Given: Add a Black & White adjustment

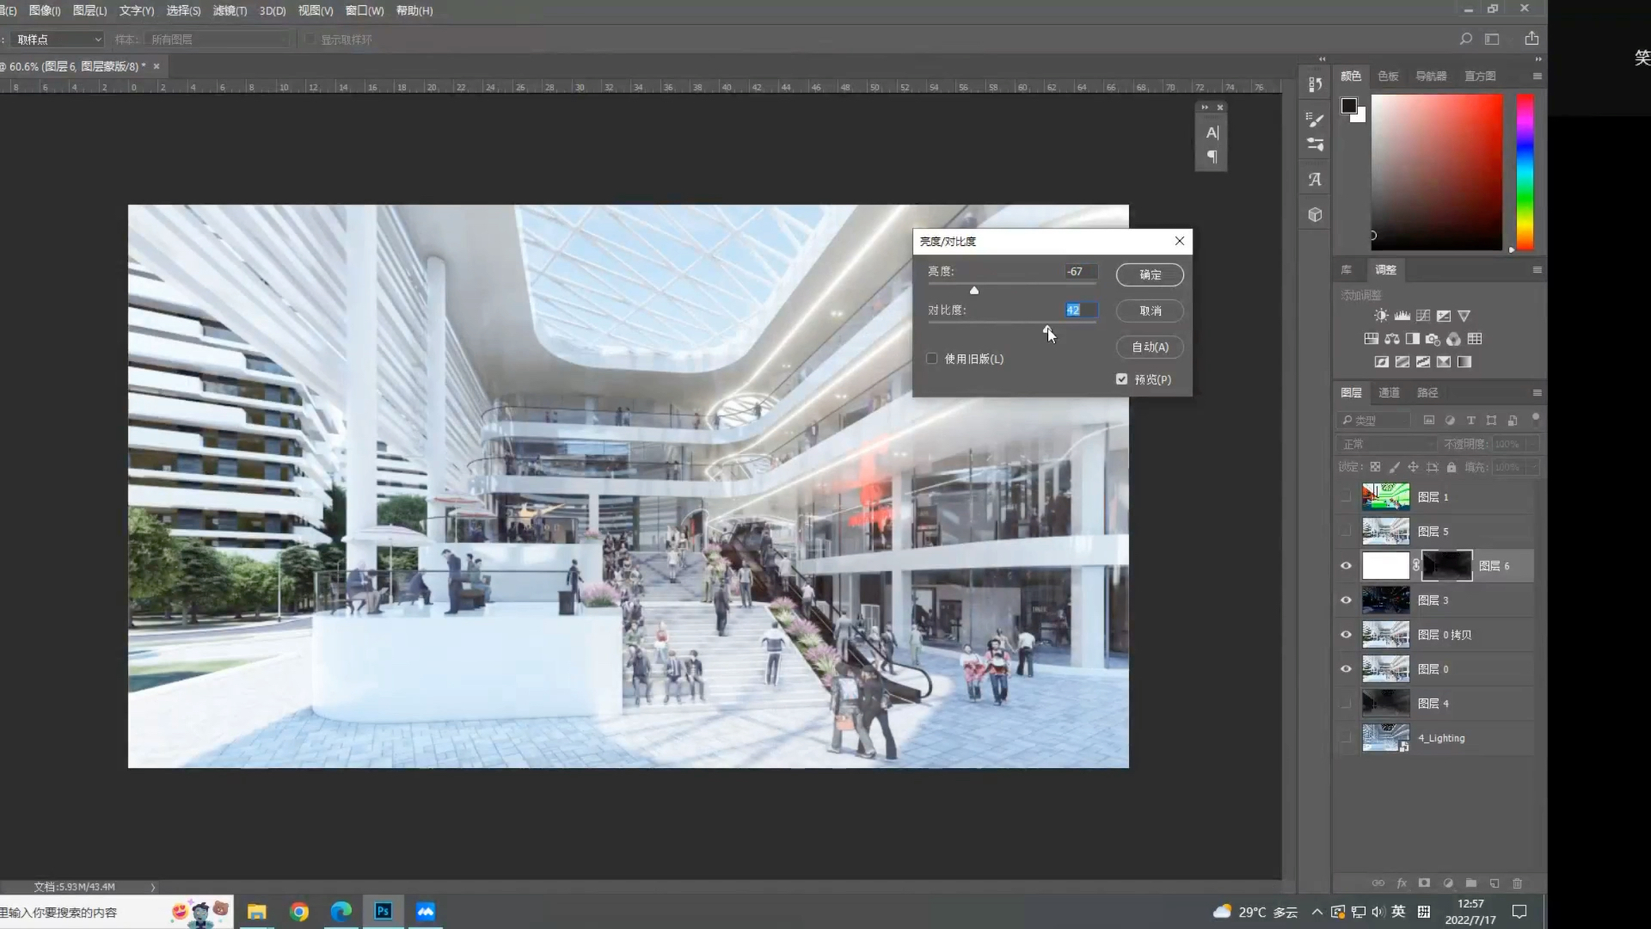Looking at the screenshot, I should (x=1413, y=339).
